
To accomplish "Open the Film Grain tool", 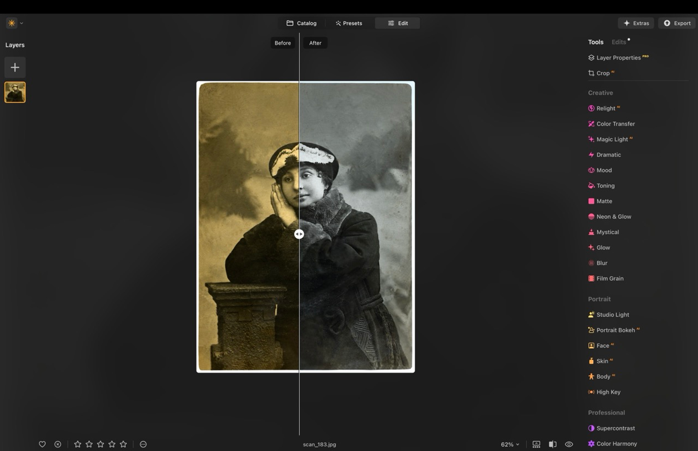I will (x=610, y=278).
